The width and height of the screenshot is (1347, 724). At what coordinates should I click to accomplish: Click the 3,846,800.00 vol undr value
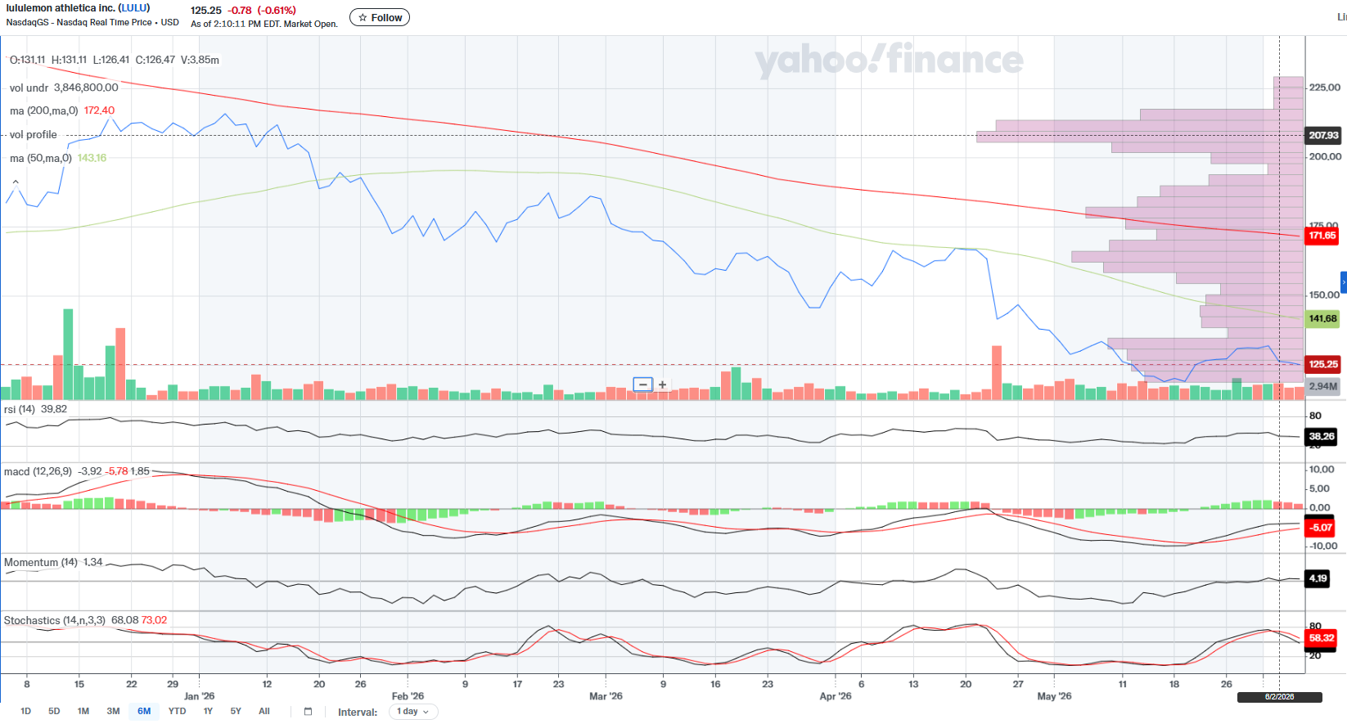(x=86, y=88)
